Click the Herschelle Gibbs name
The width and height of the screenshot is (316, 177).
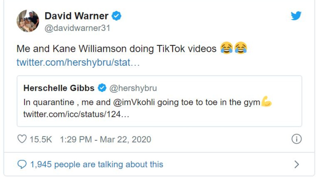coord(59,88)
